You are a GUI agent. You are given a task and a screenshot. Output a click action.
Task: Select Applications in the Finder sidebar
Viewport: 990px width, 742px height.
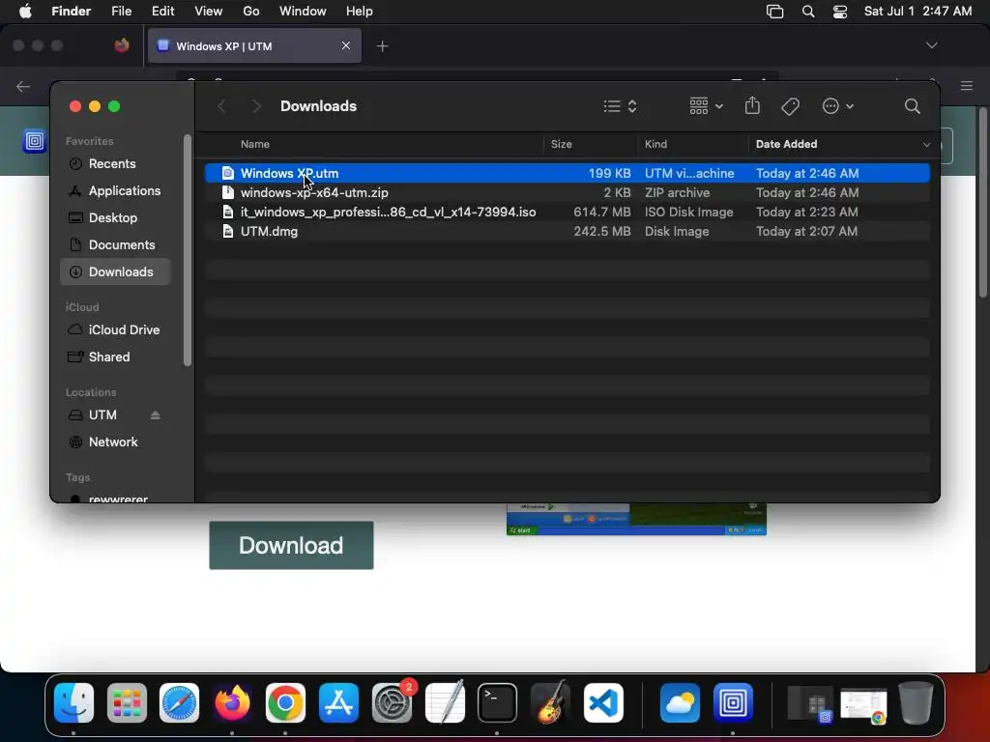(116, 190)
